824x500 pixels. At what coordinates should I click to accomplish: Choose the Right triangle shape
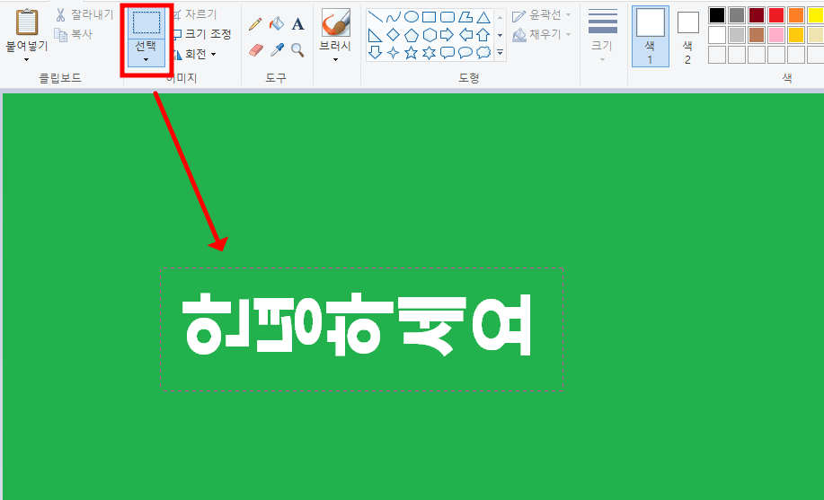(376, 35)
